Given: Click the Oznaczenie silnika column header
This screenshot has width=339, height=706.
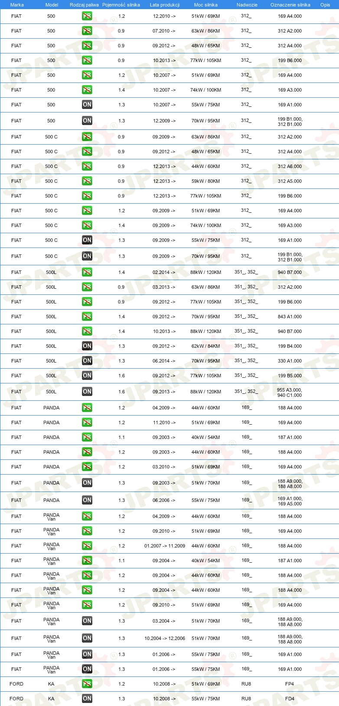Looking at the screenshot, I should (290, 5).
